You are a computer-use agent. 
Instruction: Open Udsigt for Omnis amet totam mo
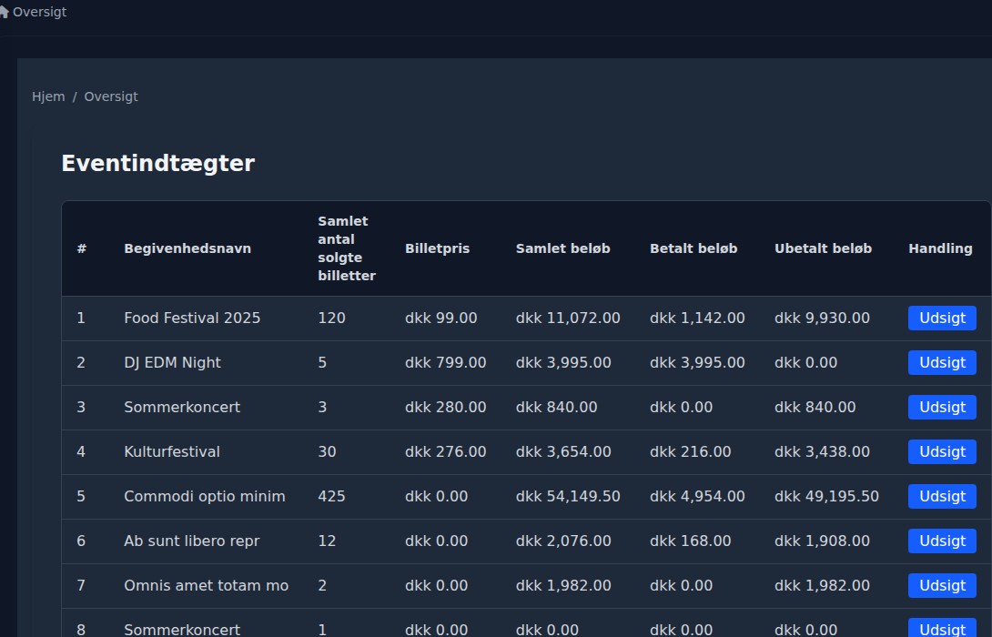pos(942,586)
